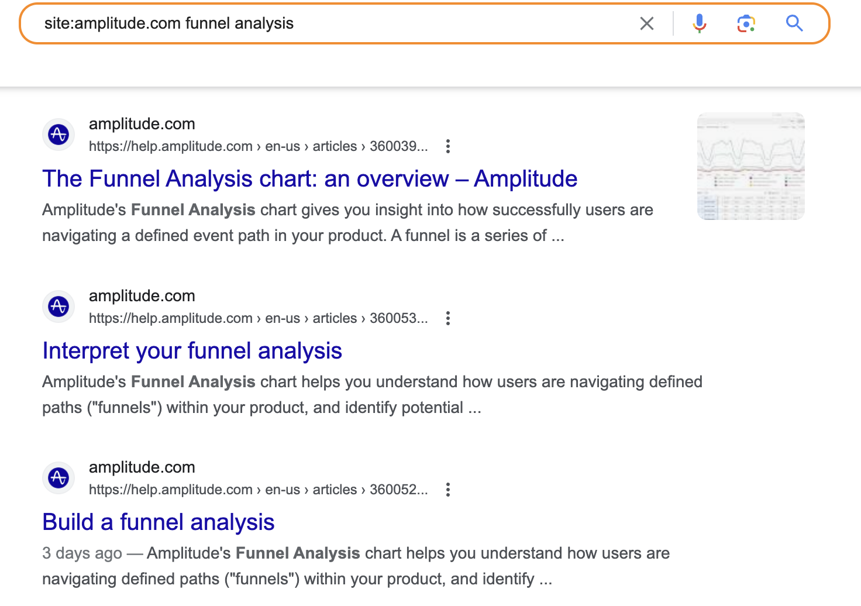Click the third result's URL ending in 360052
861x606 pixels.
click(258, 490)
